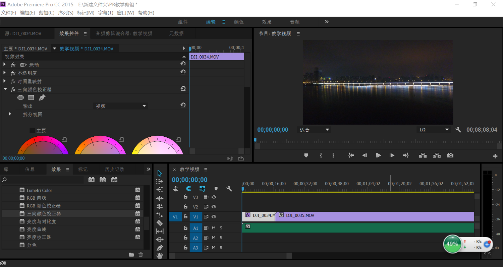This screenshot has height=267, width=503.
Task: Click the Extract button
Action: pyautogui.click(x=437, y=155)
